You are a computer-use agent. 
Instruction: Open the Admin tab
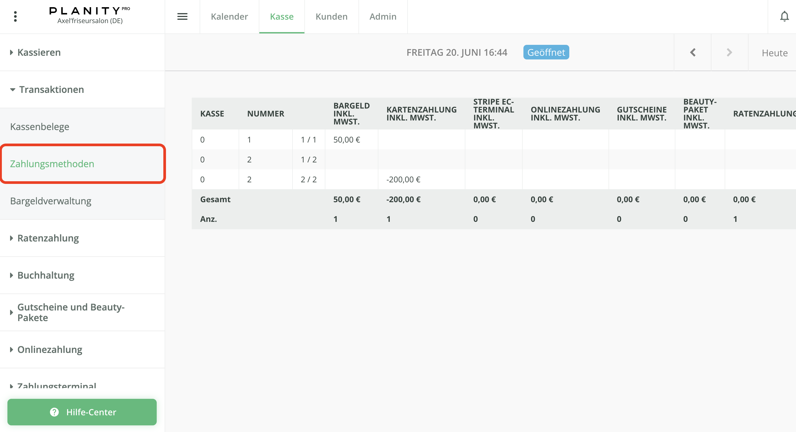383,16
